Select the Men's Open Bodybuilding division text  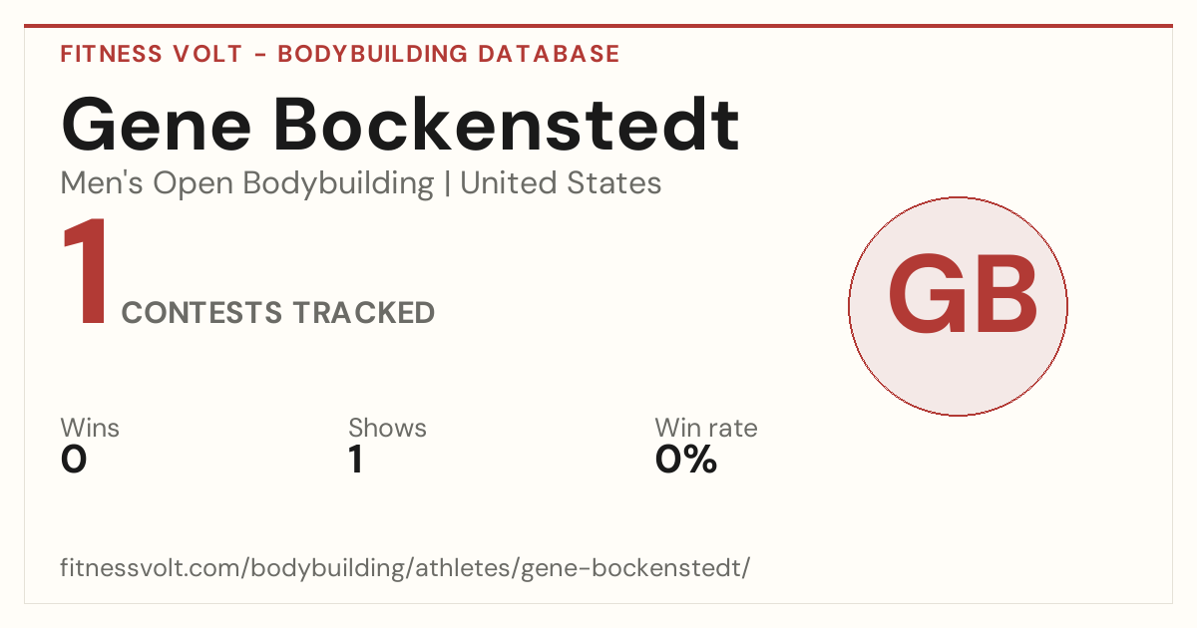[247, 183]
